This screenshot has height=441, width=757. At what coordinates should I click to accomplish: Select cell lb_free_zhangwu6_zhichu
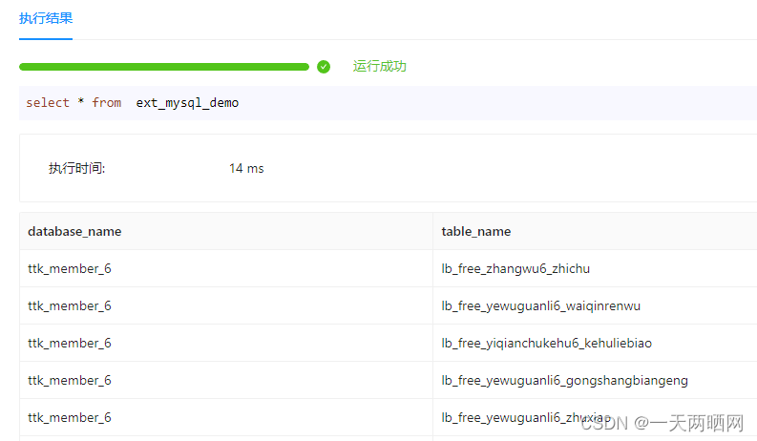coord(595,269)
